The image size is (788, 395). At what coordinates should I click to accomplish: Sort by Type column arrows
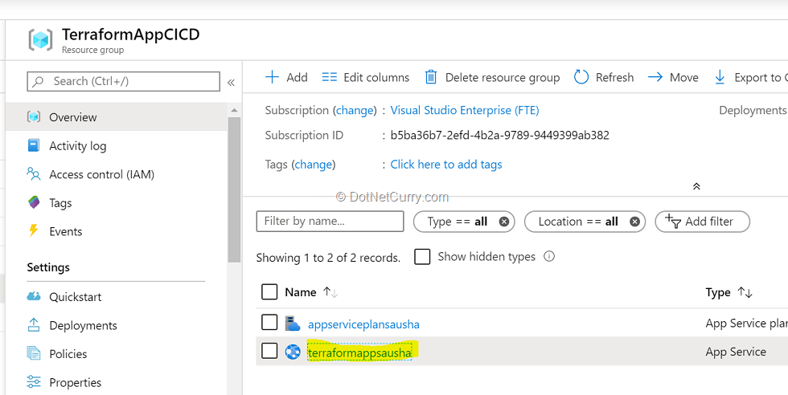coord(745,292)
